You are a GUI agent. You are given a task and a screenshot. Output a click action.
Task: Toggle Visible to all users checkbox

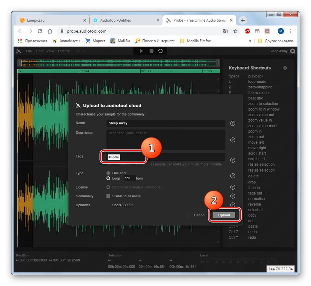pos(108,196)
